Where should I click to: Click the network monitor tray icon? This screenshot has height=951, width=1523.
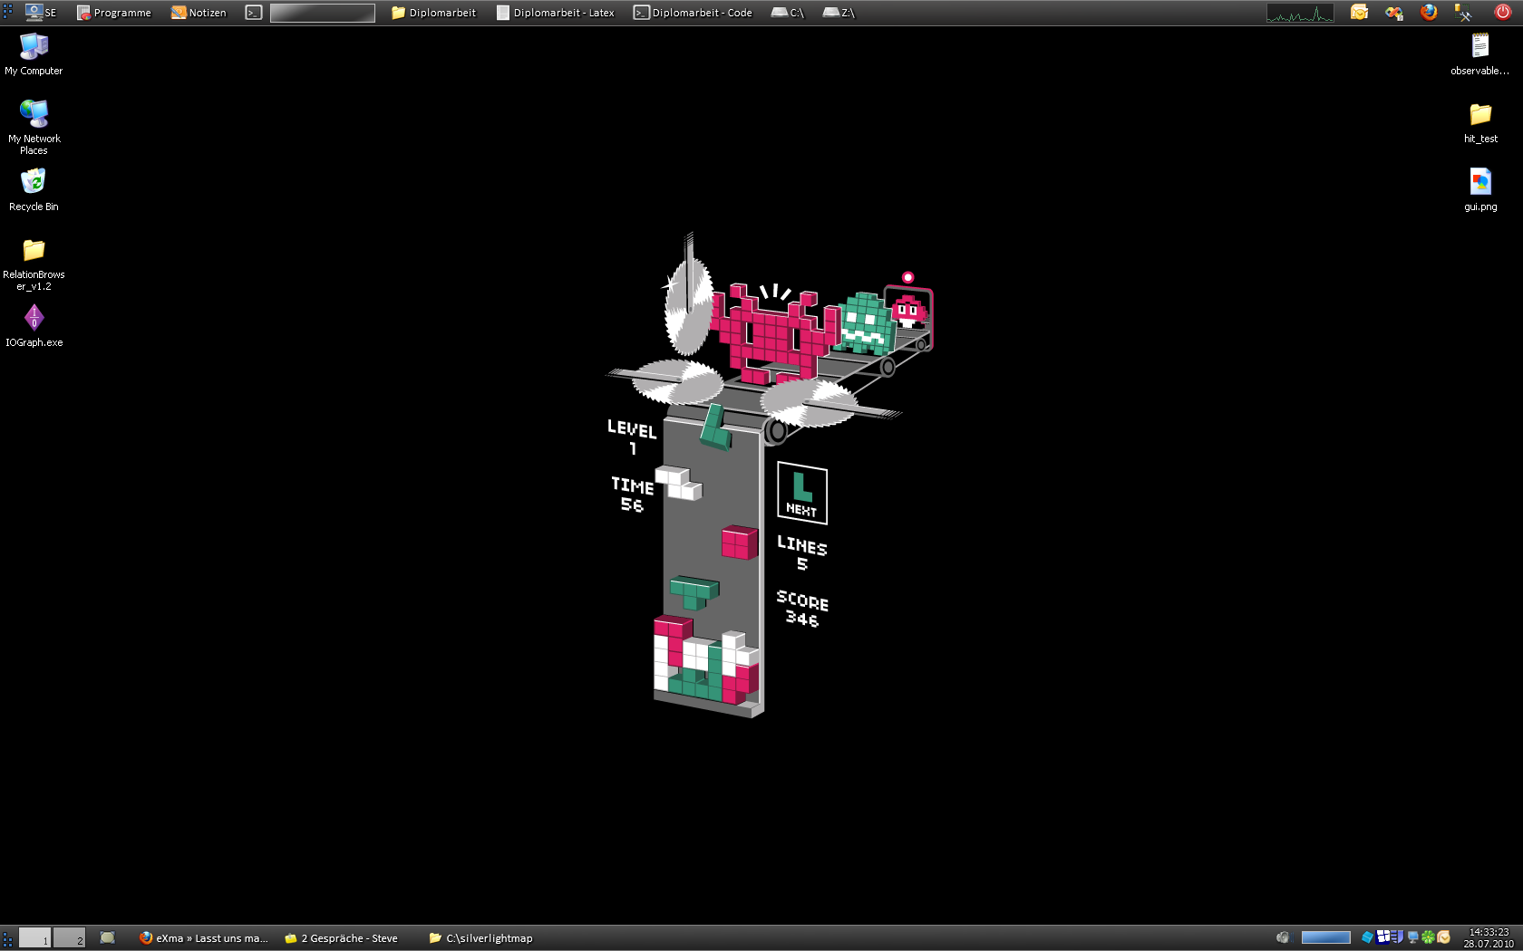coord(1412,937)
